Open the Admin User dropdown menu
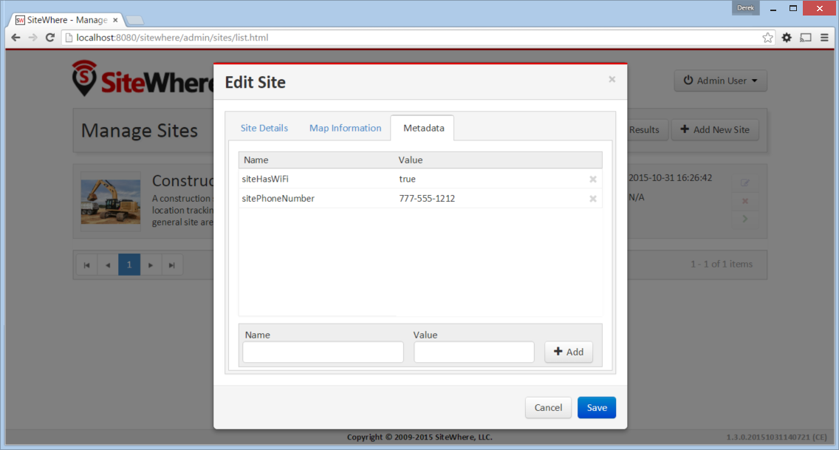 point(720,81)
